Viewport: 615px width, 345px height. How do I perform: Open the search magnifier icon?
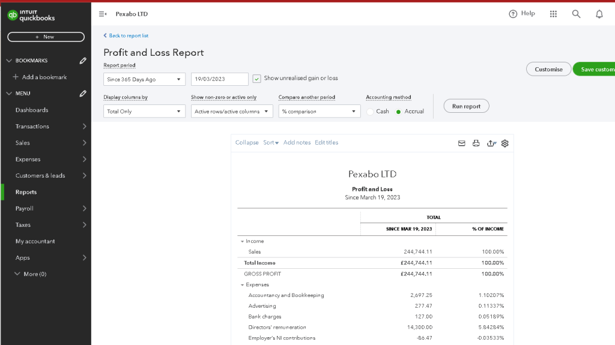coord(576,14)
